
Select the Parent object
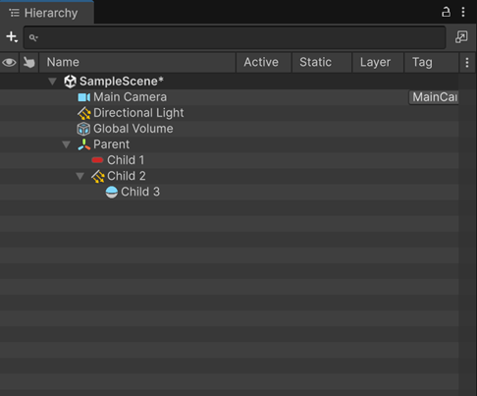coord(111,144)
